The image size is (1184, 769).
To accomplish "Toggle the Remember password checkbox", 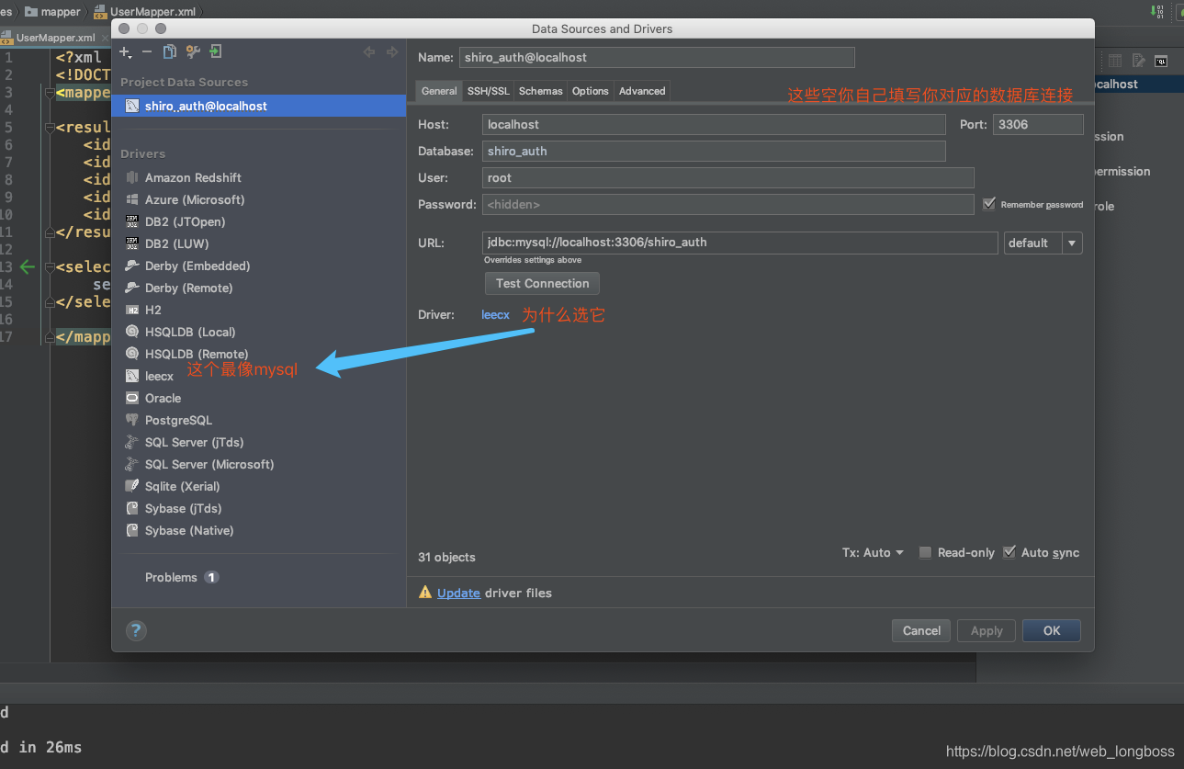I will [x=989, y=204].
